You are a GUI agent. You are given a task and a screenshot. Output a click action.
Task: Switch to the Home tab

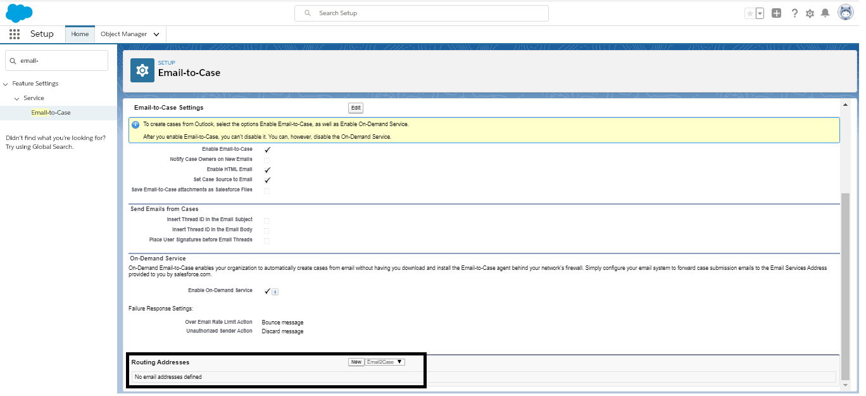click(80, 34)
